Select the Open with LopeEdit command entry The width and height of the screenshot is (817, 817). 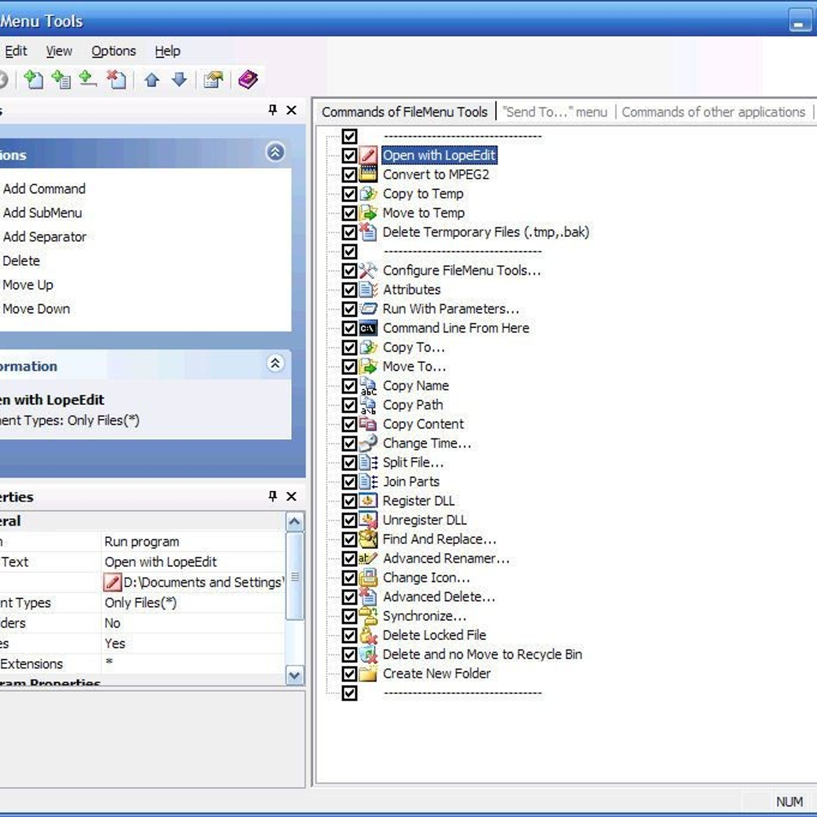[x=440, y=155]
